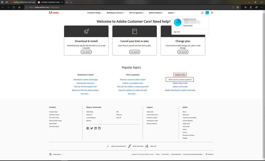Click Community forums in footer Support

[152, 115]
